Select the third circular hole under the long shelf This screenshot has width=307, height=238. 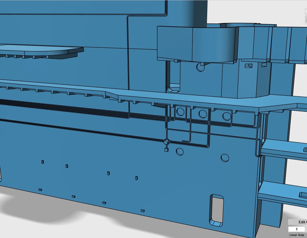(227, 116)
